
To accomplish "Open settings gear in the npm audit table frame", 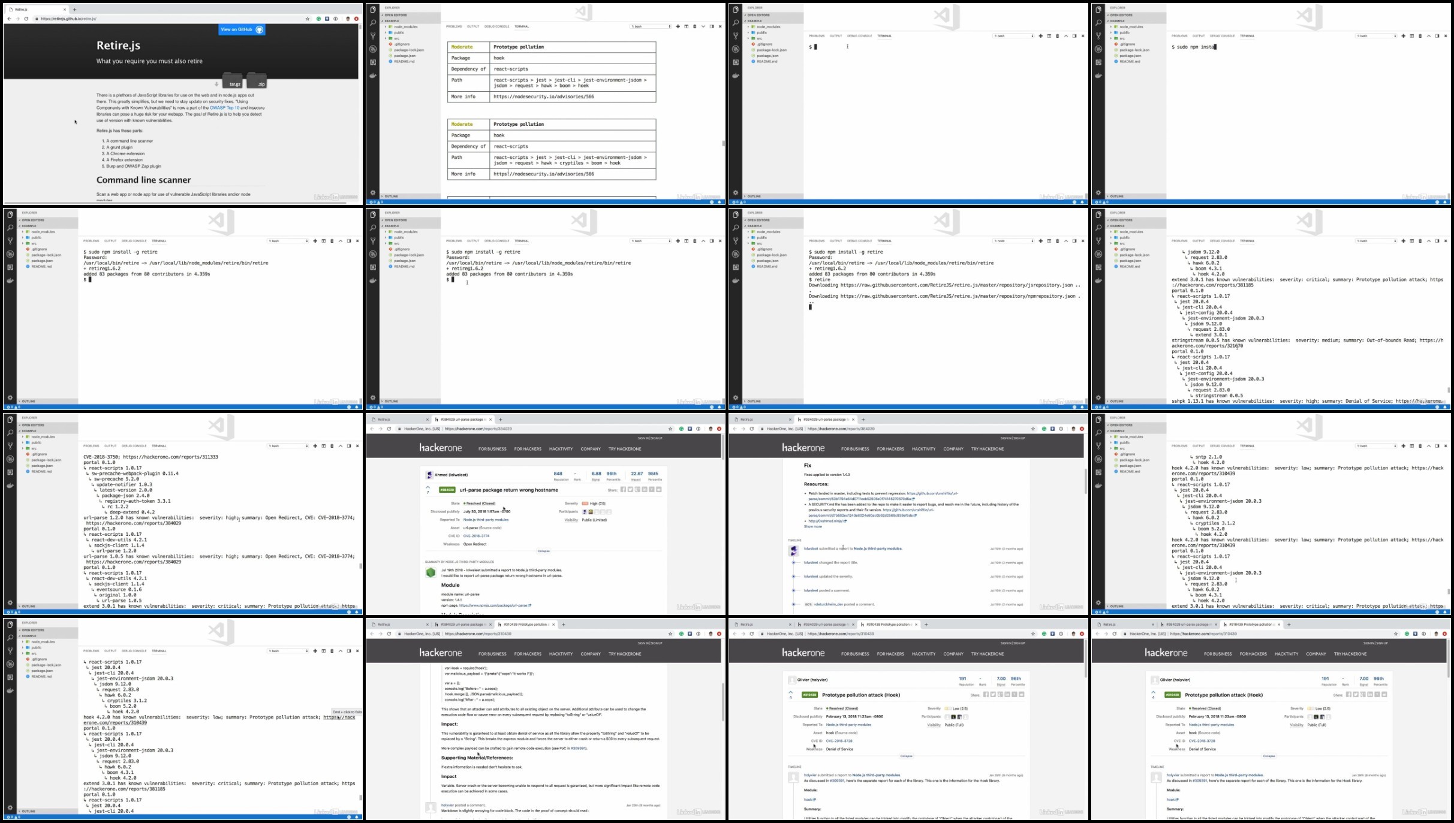I will coord(373,193).
